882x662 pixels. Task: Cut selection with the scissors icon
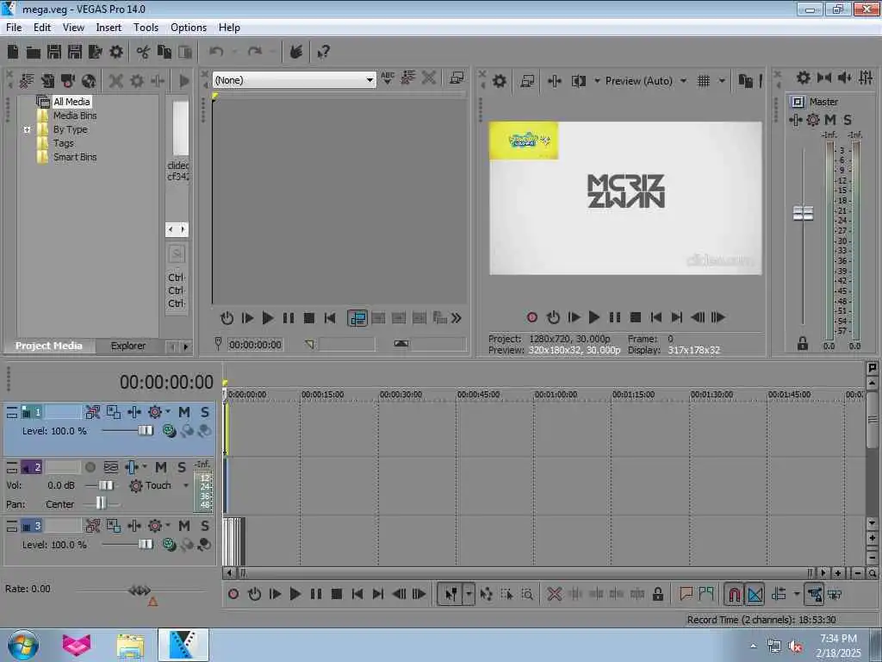[143, 53]
